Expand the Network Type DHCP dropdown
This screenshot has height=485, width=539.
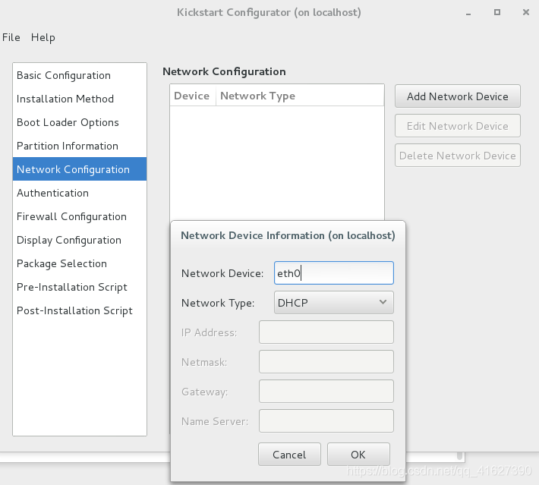click(x=334, y=303)
